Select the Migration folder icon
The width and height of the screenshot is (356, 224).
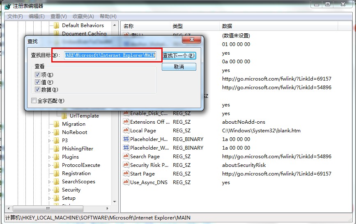(x=56, y=124)
